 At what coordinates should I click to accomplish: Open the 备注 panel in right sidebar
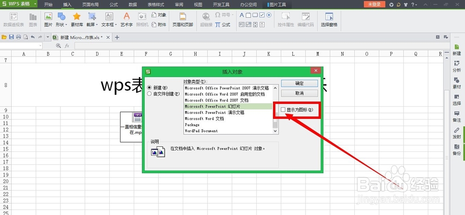tap(457, 117)
